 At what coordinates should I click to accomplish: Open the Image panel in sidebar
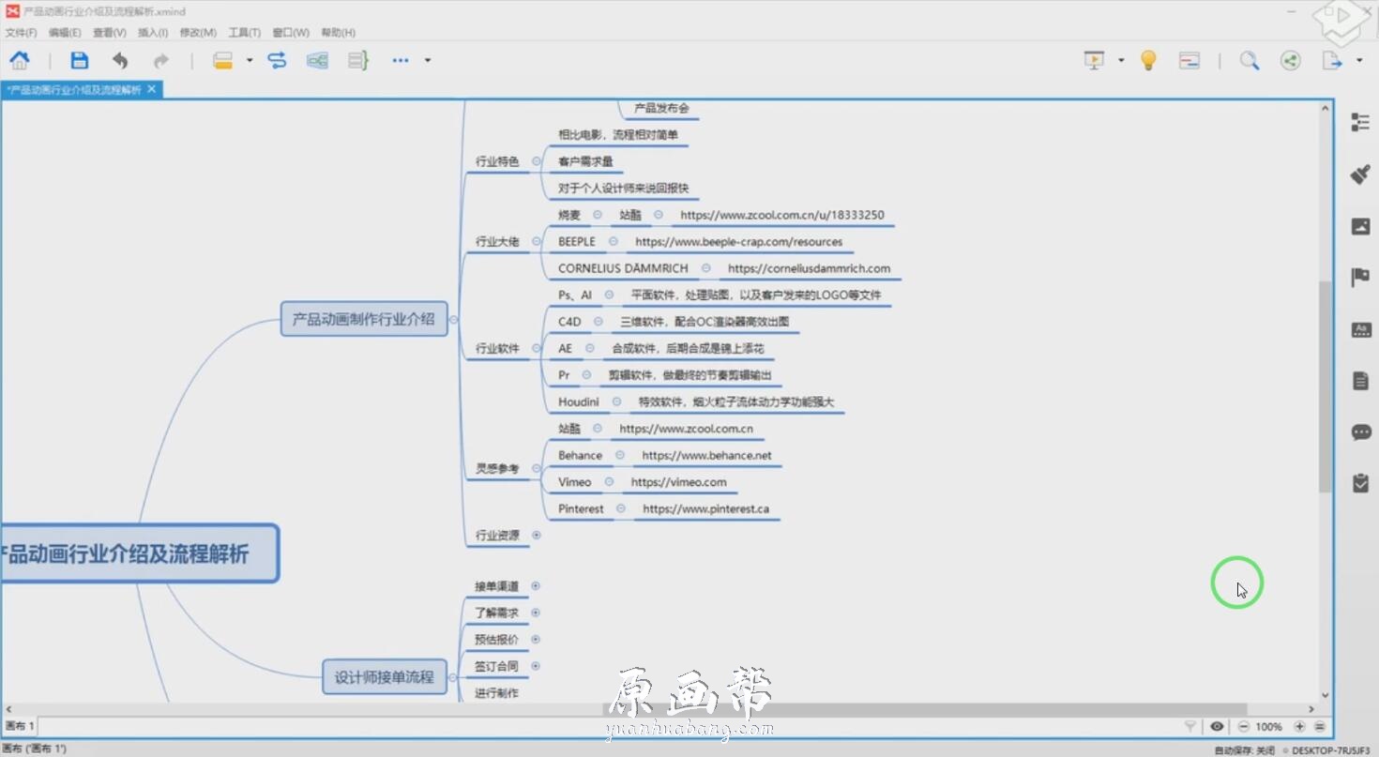click(x=1360, y=226)
